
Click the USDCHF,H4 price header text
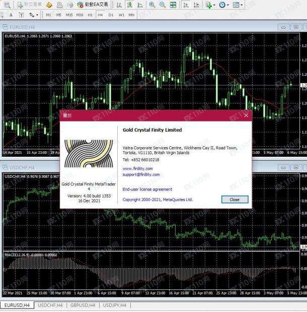click(32, 176)
